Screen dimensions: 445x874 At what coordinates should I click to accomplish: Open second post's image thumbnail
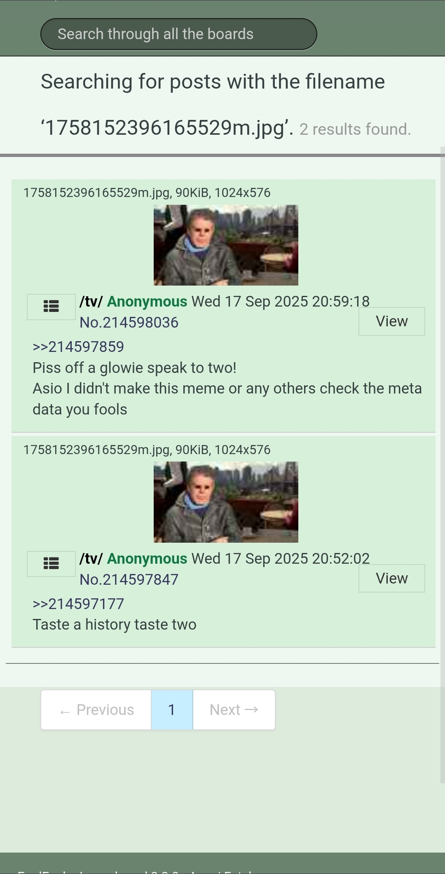(226, 502)
